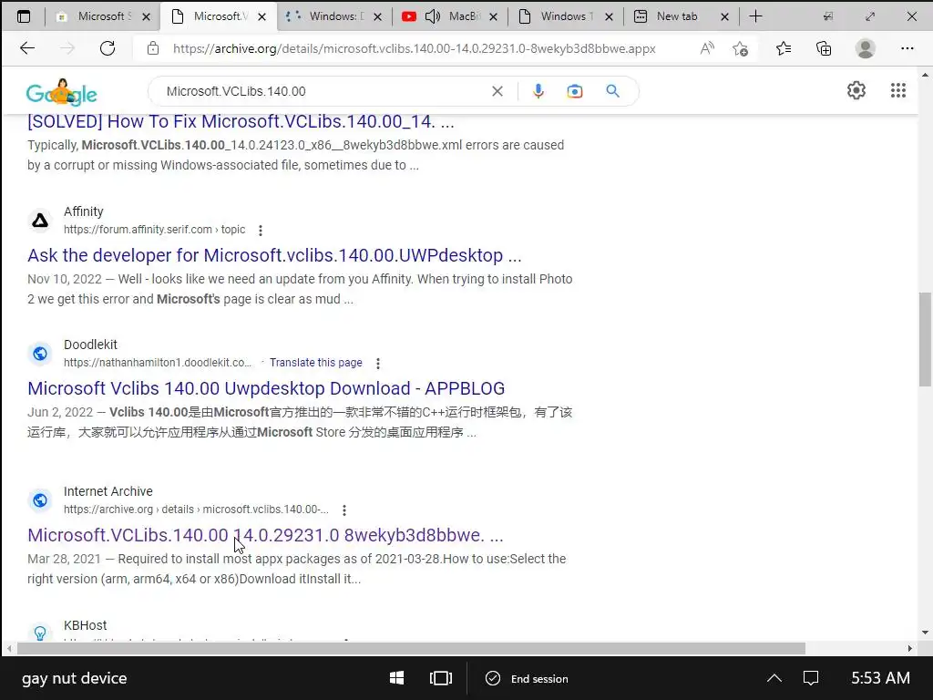Click the forum.affinity.serif.com URL text
933x700 pixels.
tap(154, 229)
